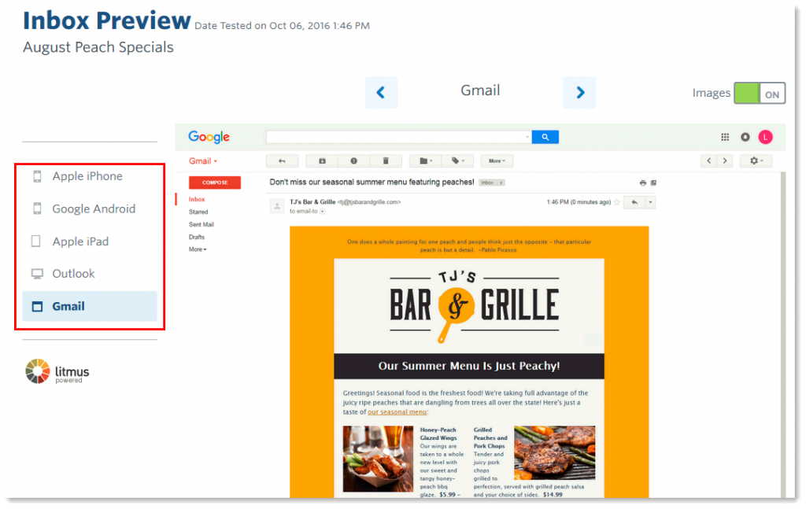
Task: Follow the 'our seasonal menu' link
Action: pyautogui.click(x=397, y=412)
